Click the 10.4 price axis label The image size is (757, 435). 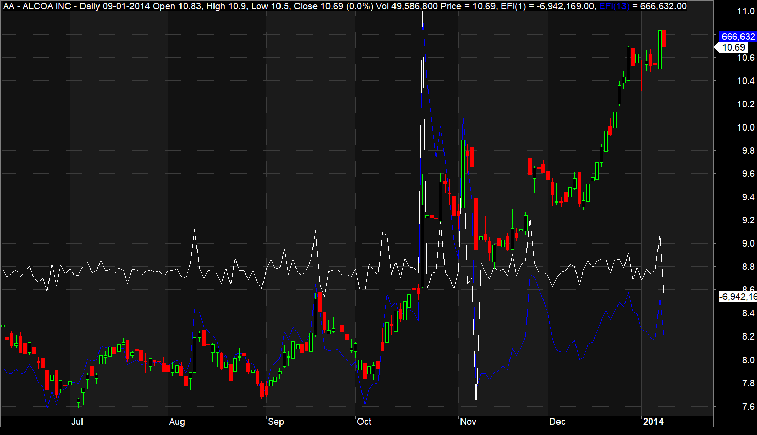click(x=746, y=81)
